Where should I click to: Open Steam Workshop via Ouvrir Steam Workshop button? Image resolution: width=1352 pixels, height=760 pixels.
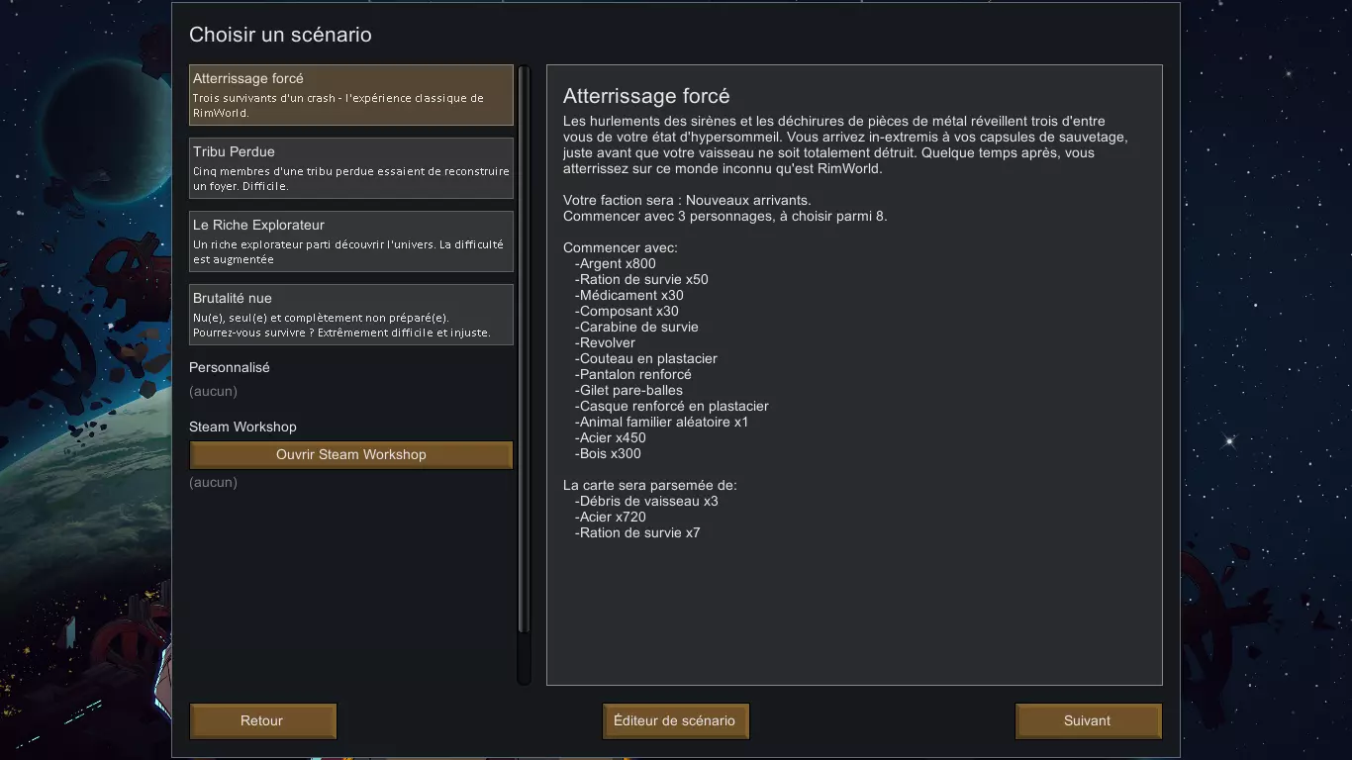coord(350,455)
